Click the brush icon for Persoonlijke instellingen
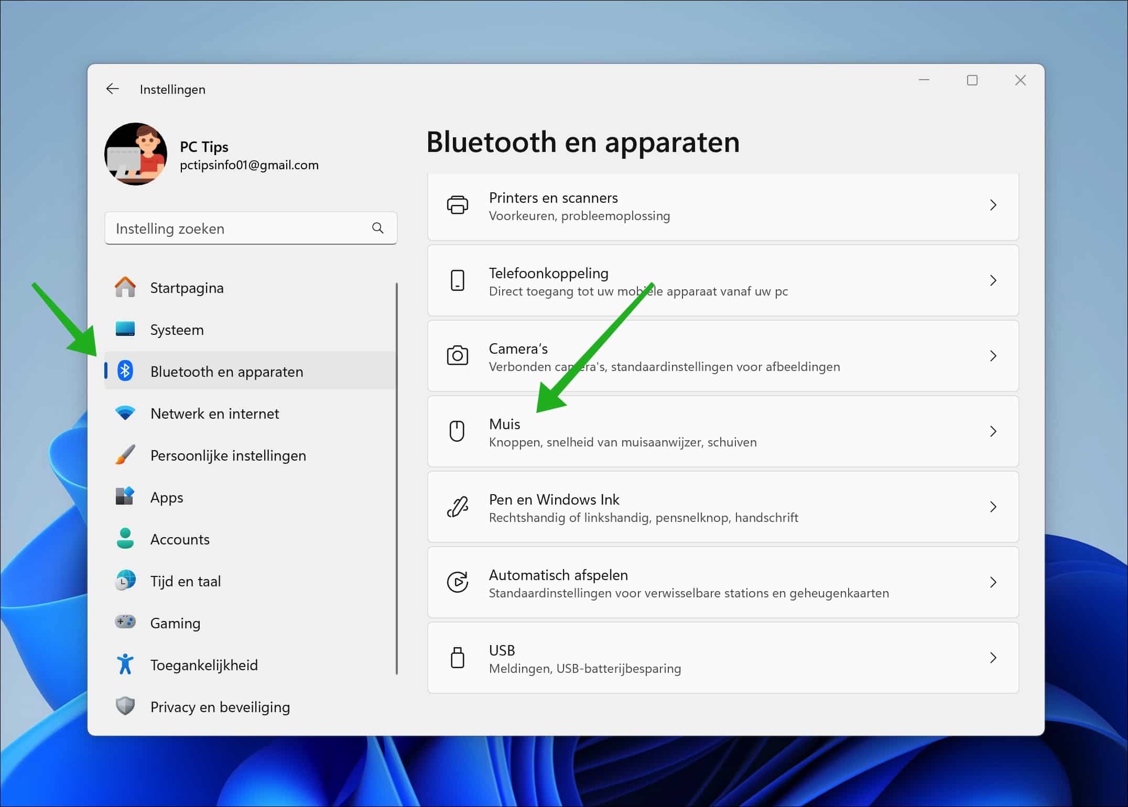 point(125,455)
